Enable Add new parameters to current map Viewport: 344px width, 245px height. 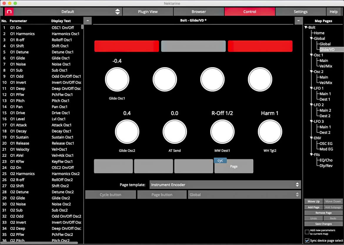(307, 232)
